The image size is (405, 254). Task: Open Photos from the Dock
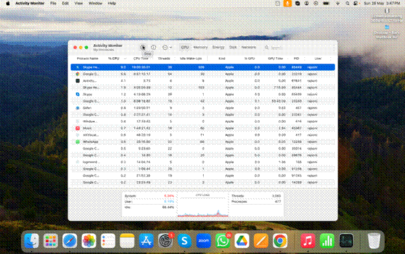[89, 241]
